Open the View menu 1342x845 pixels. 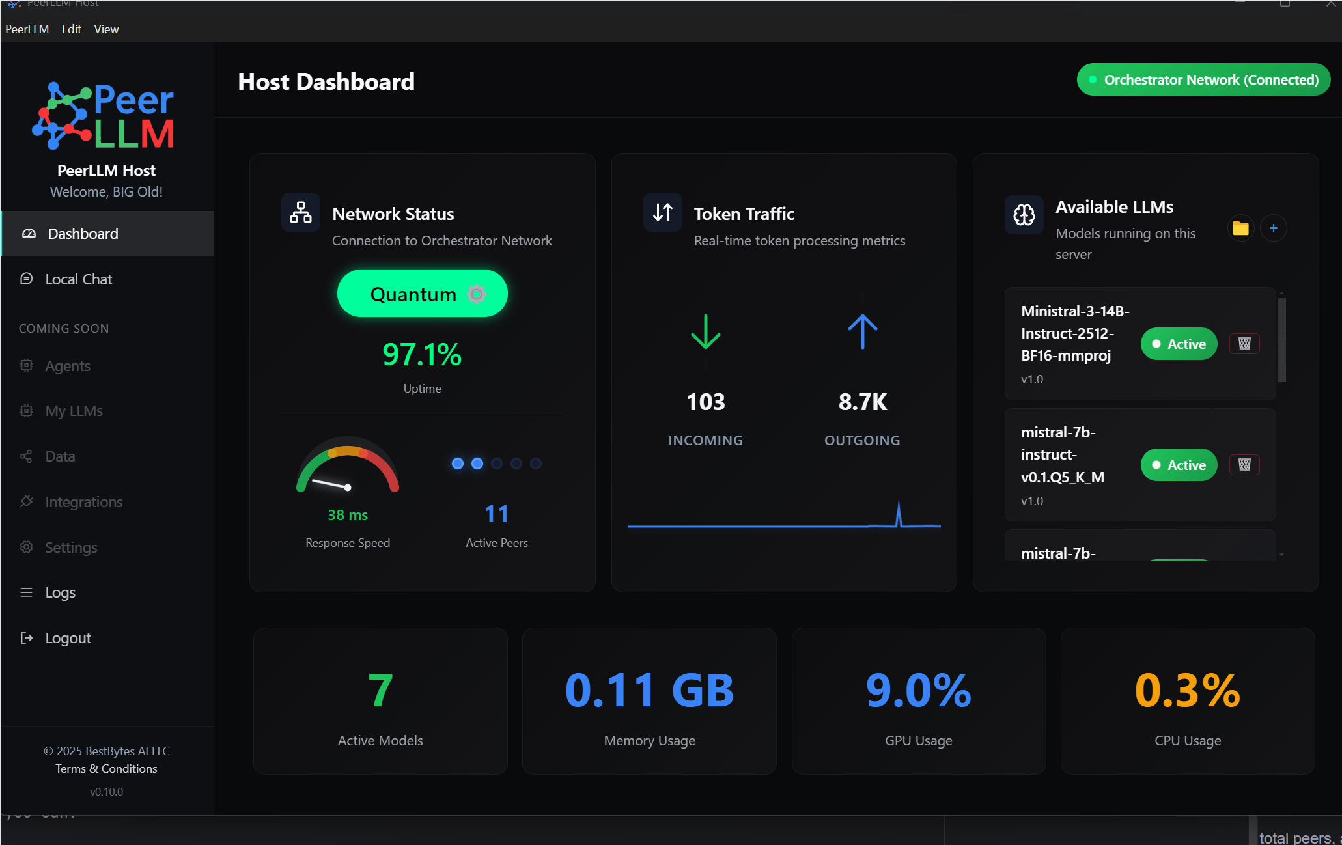coord(106,29)
